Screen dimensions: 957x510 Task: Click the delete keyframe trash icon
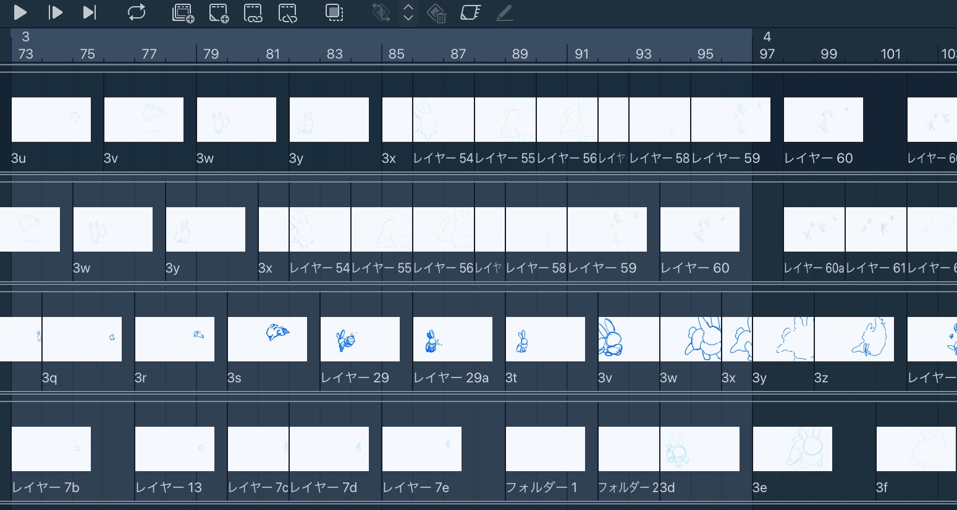(x=436, y=13)
